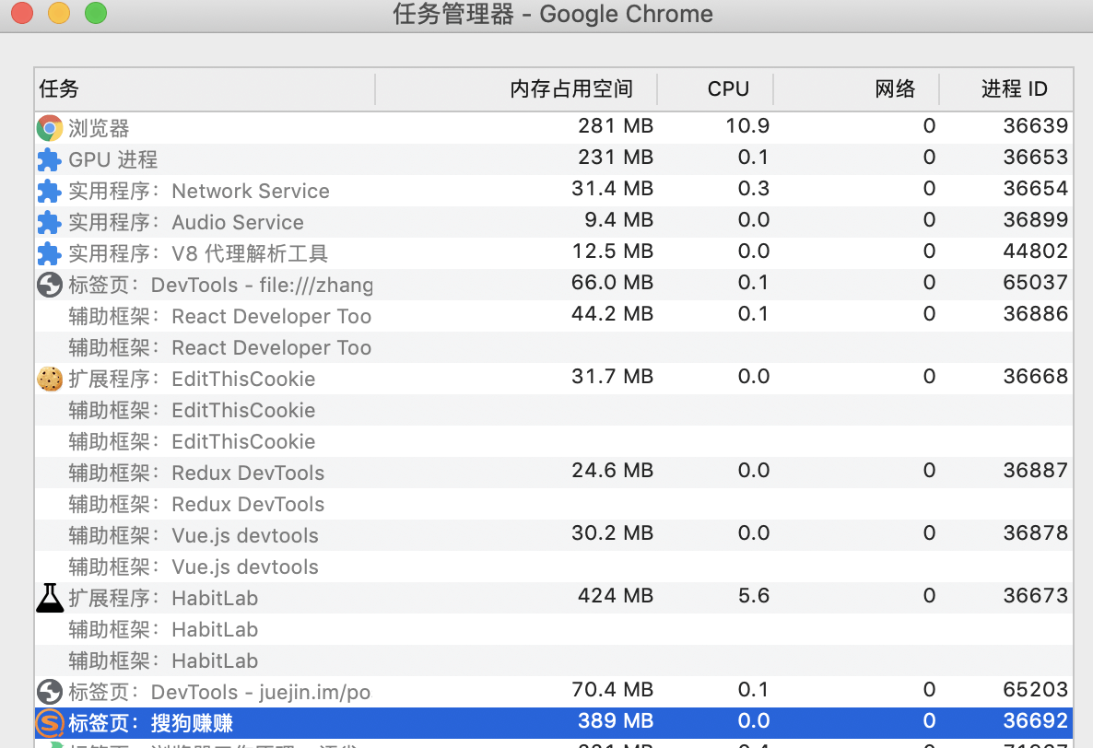1093x748 pixels.
Task: Select 标签页: DevTools - juejin.im/po row
Action: (554, 693)
